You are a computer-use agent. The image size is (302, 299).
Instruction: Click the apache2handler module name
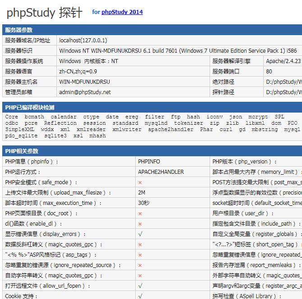171,129
